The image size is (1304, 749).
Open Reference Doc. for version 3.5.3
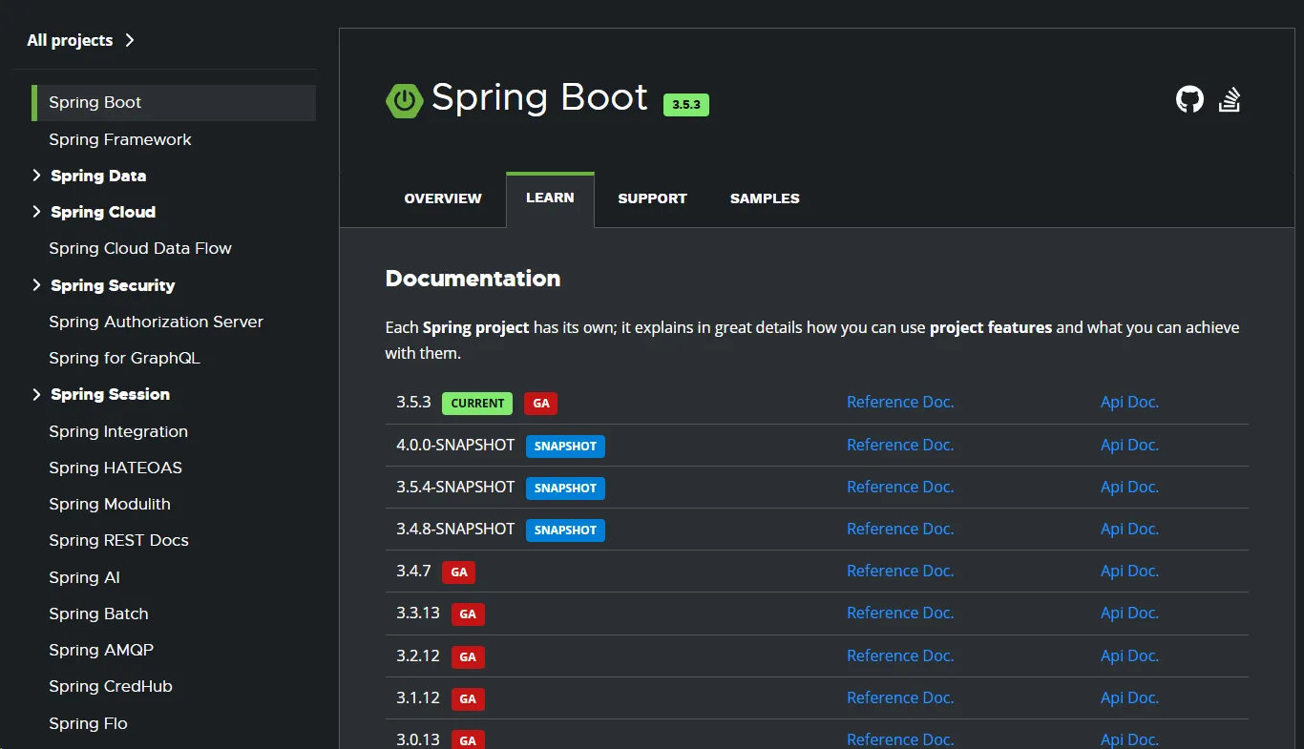[x=900, y=403]
